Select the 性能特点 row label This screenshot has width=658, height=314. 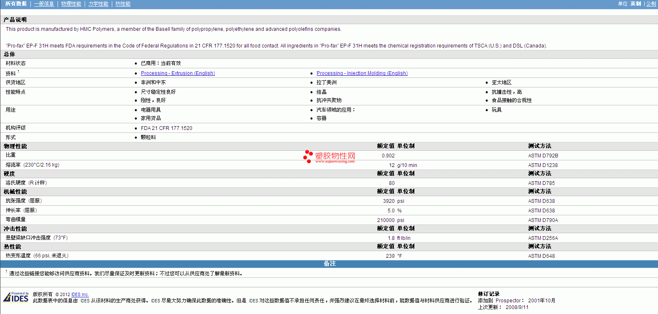click(15, 92)
